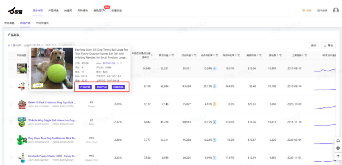Select checkbox for Wobble Wag Giggle Ball row
This screenshot has height=165, width=342.
[11, 122]
